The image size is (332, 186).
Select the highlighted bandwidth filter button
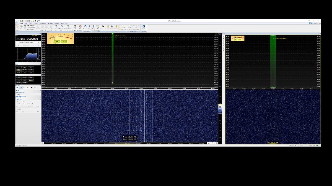[x=31, y=80]
